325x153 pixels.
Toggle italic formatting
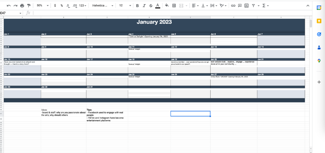click(144, 6)
